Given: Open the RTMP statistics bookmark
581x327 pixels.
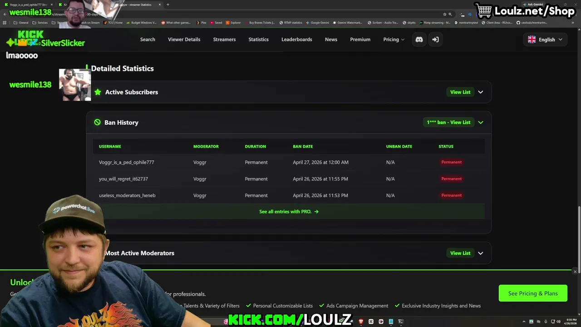Looking at the screenshot, I should tap(291, 22).
